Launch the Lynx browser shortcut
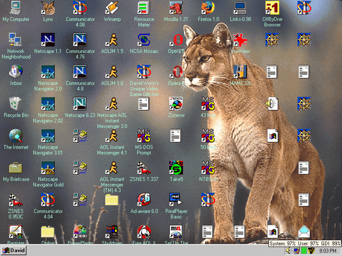Viewport: 342px width, 256px height. [x=48, y=8]
